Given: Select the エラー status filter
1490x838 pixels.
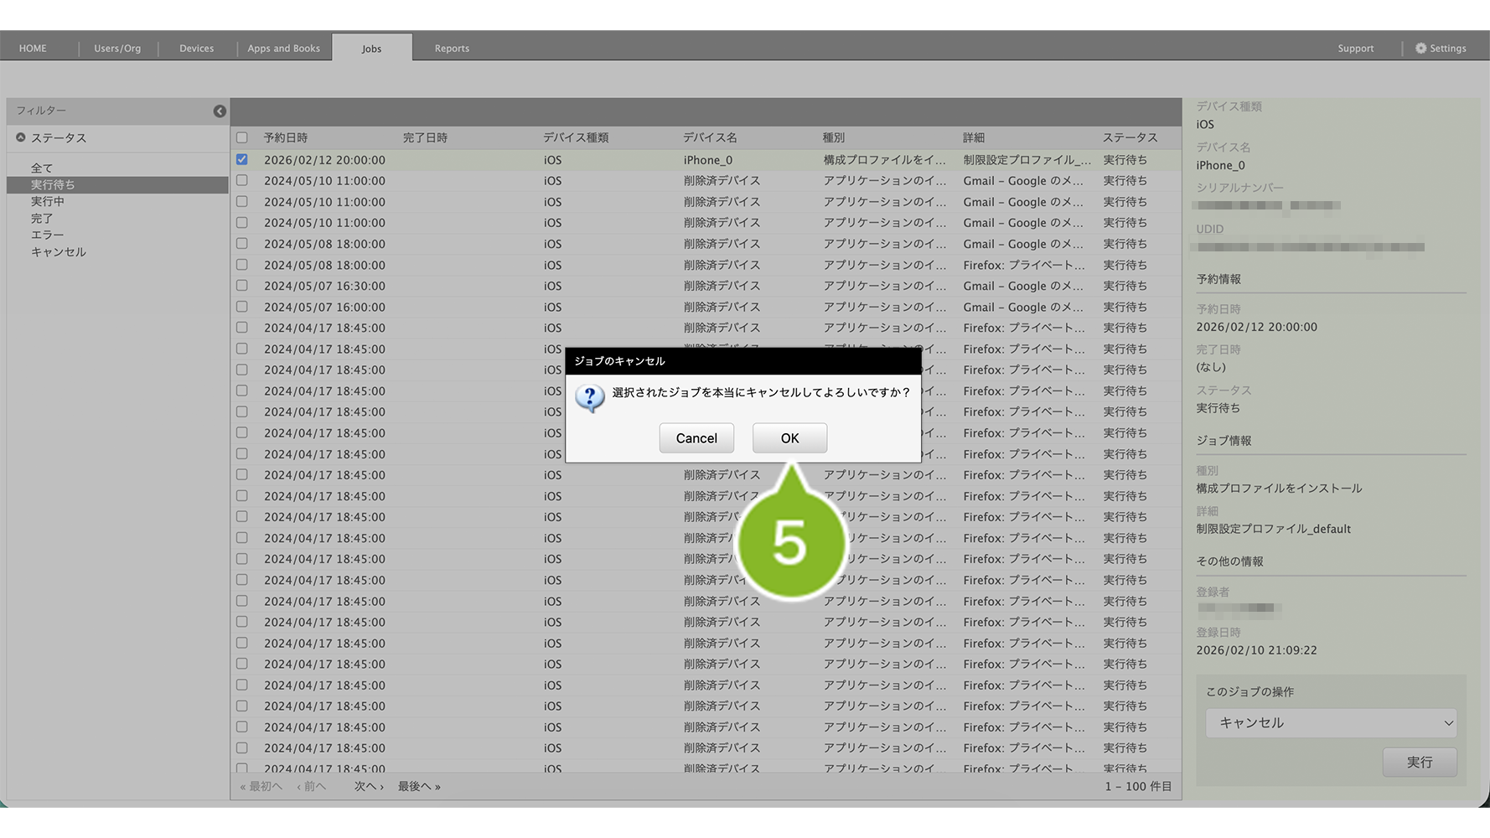Looking at the screenshot, I should tap(47, 235).
